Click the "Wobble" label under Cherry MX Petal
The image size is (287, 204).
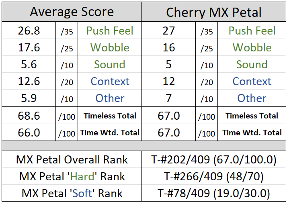pos(252,47)
